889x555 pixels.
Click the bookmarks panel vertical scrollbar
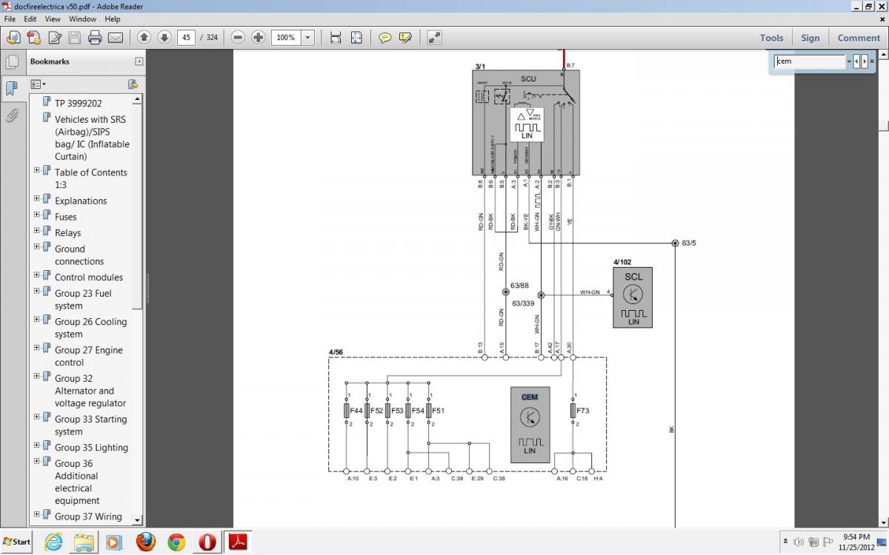coord(137,309)
